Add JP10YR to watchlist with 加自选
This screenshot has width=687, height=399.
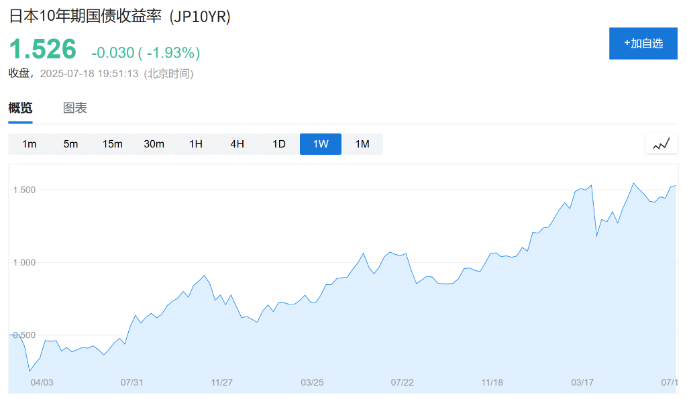(643, 44)
